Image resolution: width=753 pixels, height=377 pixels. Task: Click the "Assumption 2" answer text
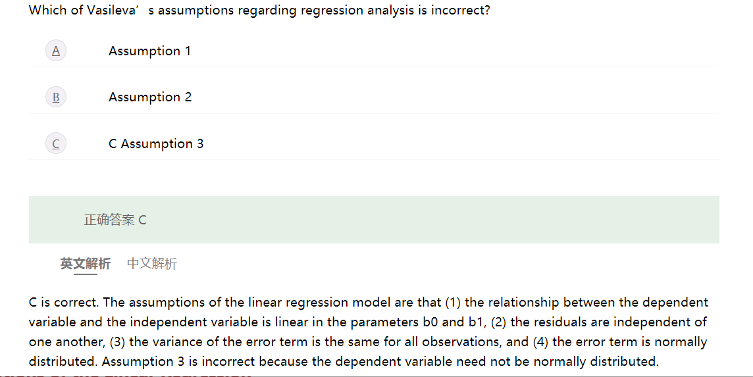pyautogui.click(x=150, y=97)
